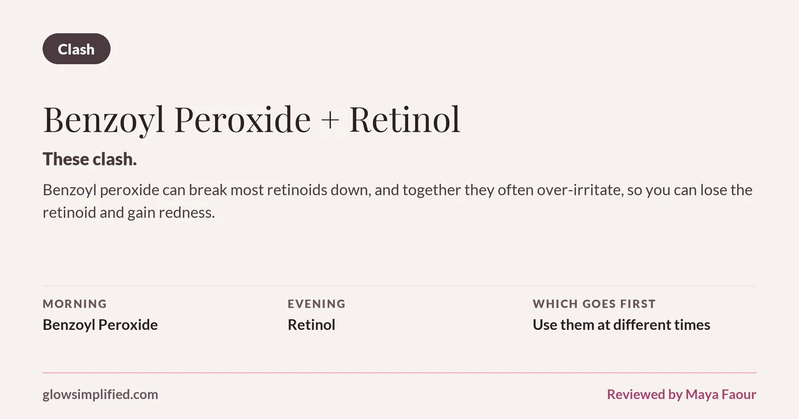Click the dark Clash badge
The height and width of the screenshot is (419, 799).
coord(76,49)
